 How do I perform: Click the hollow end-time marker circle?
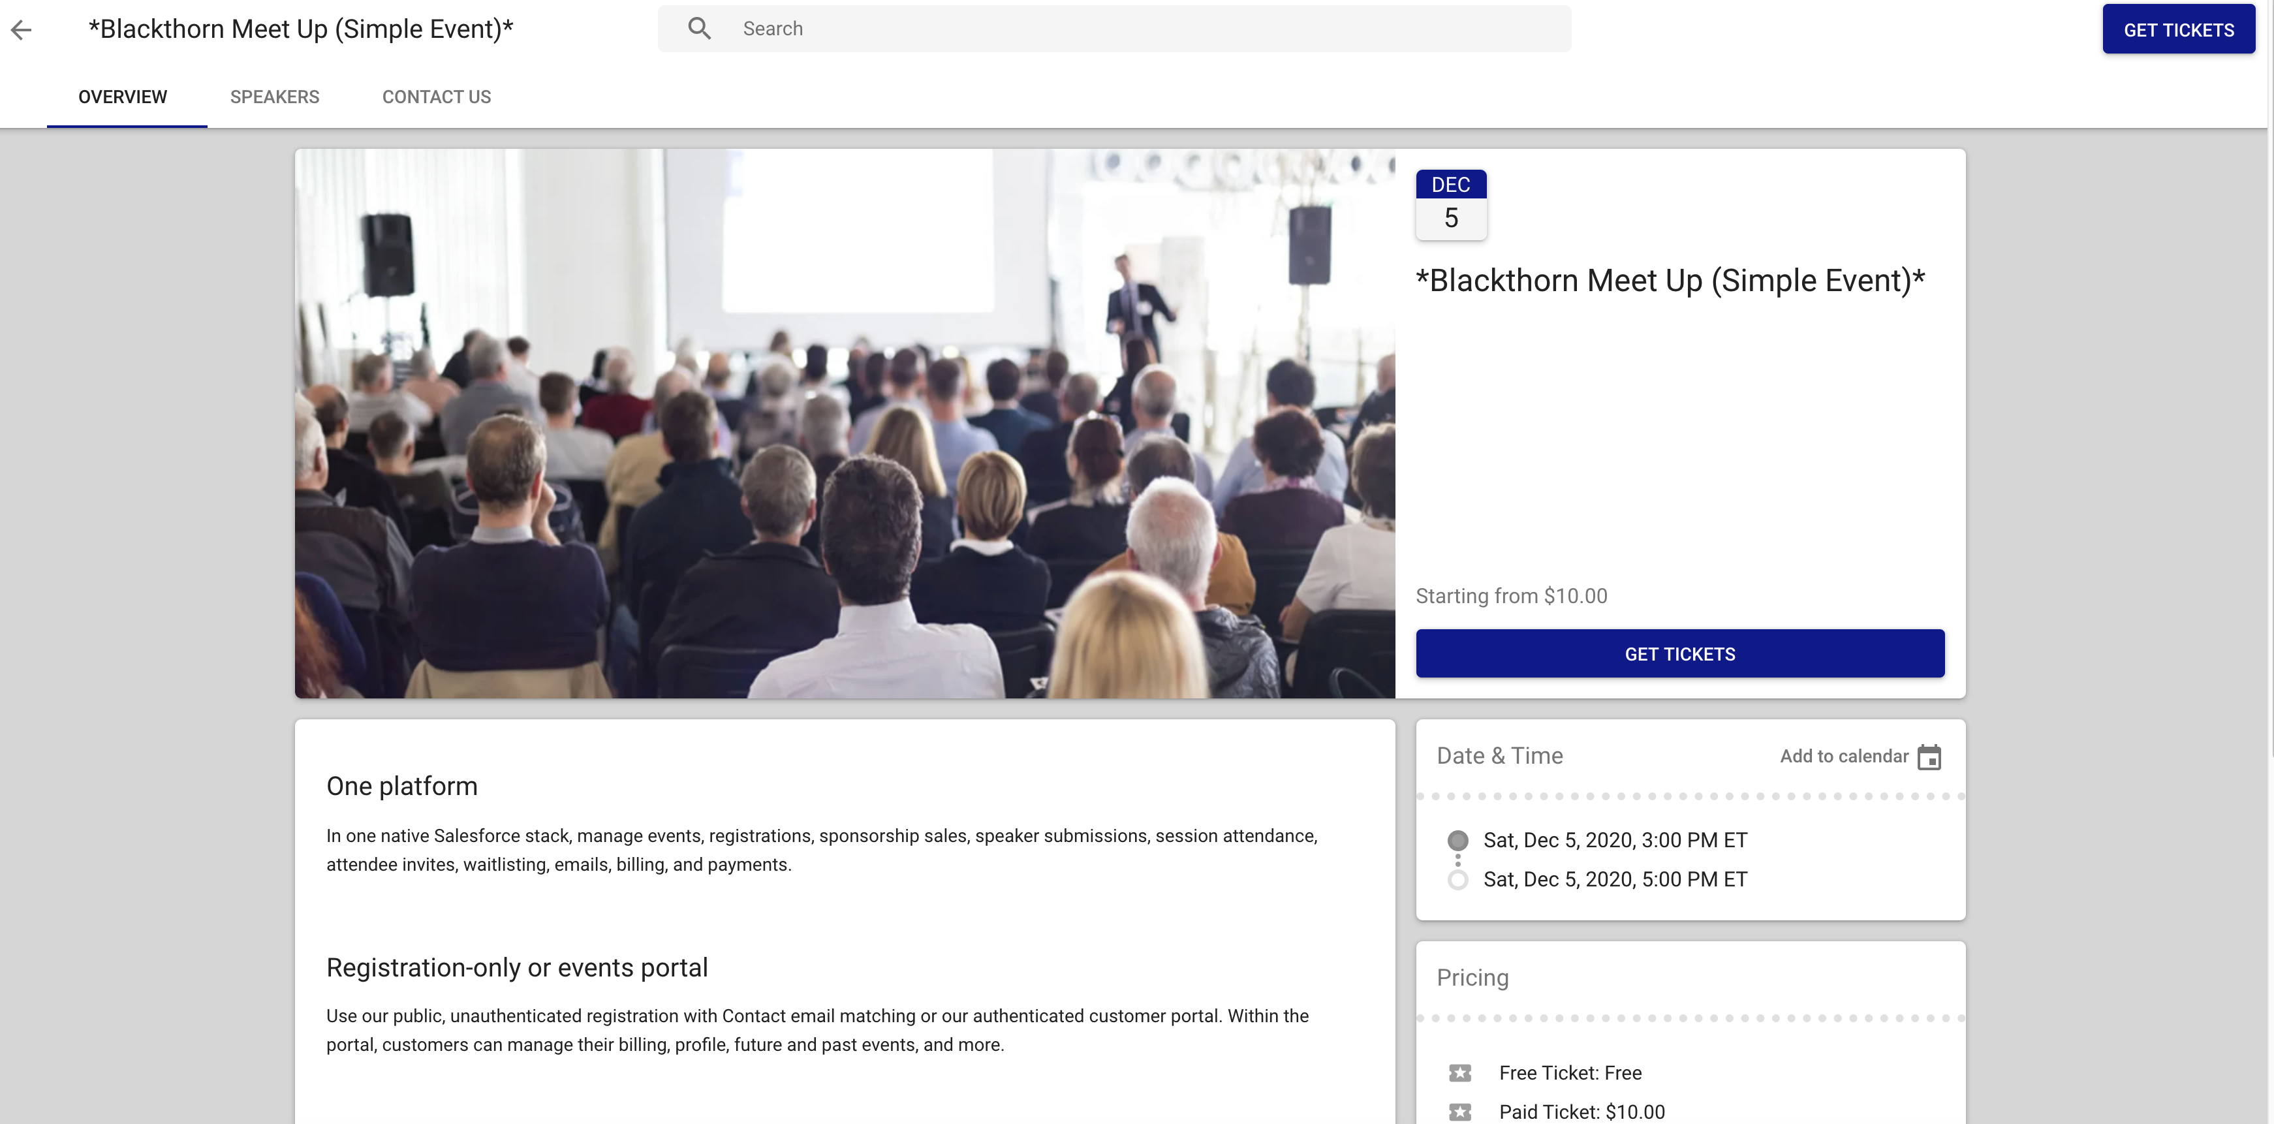[x=1457, y=879]
